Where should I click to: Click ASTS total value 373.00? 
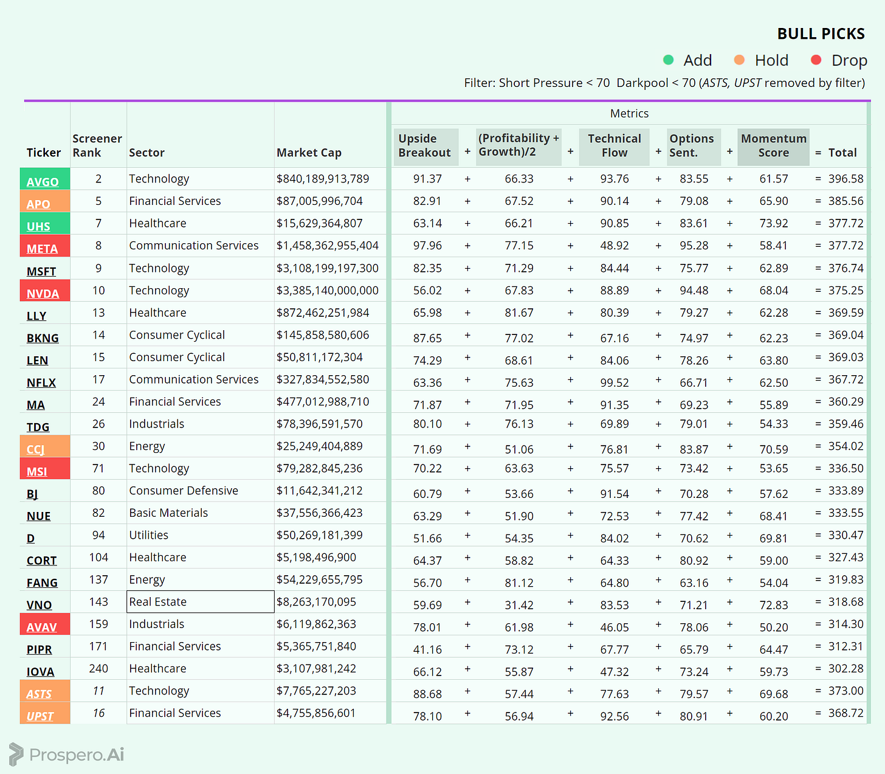pyautogui.click(x=845, y=691)
